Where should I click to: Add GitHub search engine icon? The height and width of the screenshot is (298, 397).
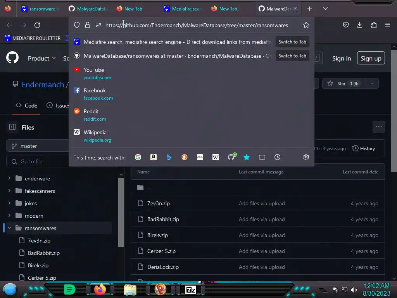click(231, 157)
